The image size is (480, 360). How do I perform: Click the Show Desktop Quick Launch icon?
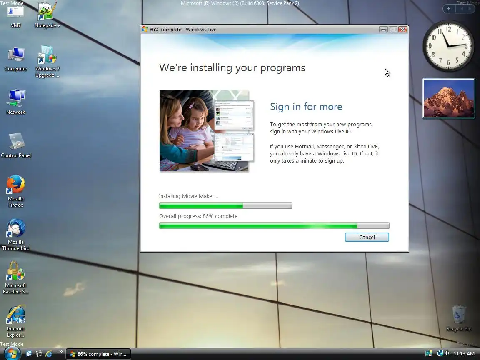[x=29, y=354]
